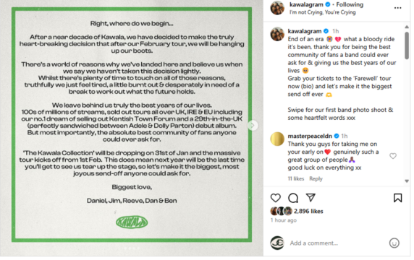Open the masterpeaceldn username link
414x260 pixels.
point(310,136)
